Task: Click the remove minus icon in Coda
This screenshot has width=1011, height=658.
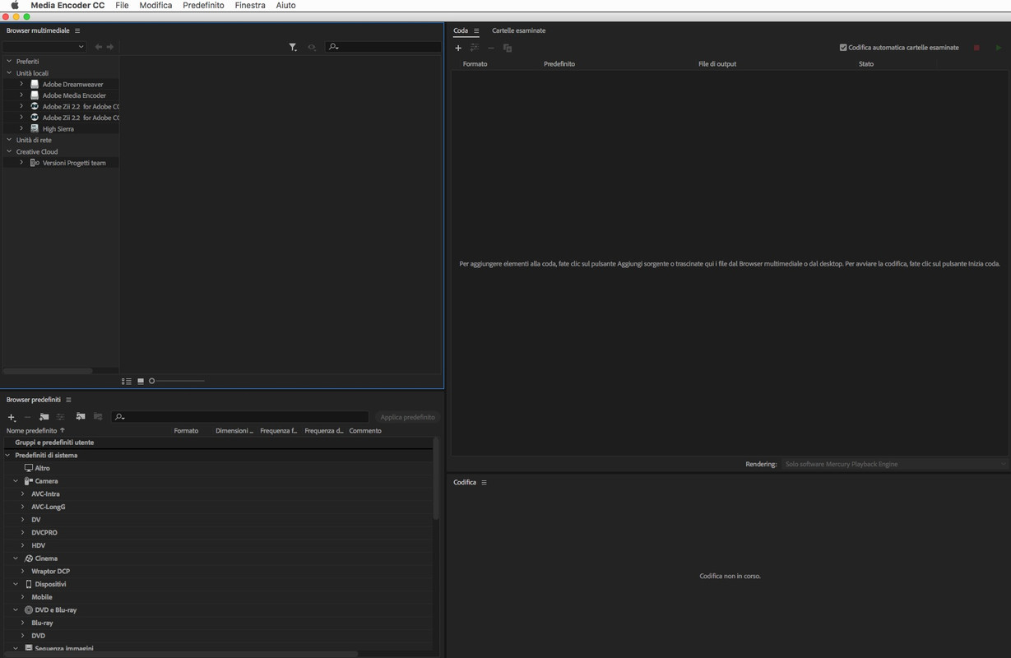Action: [491, 48]
